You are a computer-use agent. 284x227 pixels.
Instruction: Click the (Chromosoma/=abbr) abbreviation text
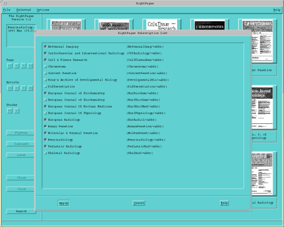pyautogui.click(x=143, y=66)
